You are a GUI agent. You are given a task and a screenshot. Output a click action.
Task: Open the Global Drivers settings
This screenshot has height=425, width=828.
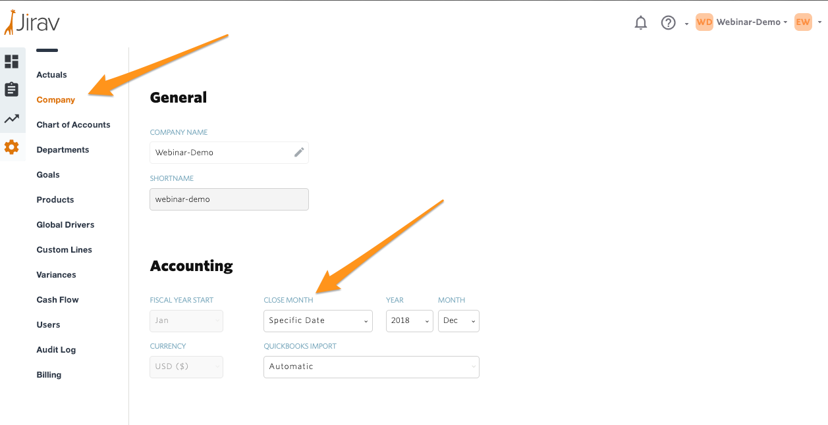click(65, 225)
